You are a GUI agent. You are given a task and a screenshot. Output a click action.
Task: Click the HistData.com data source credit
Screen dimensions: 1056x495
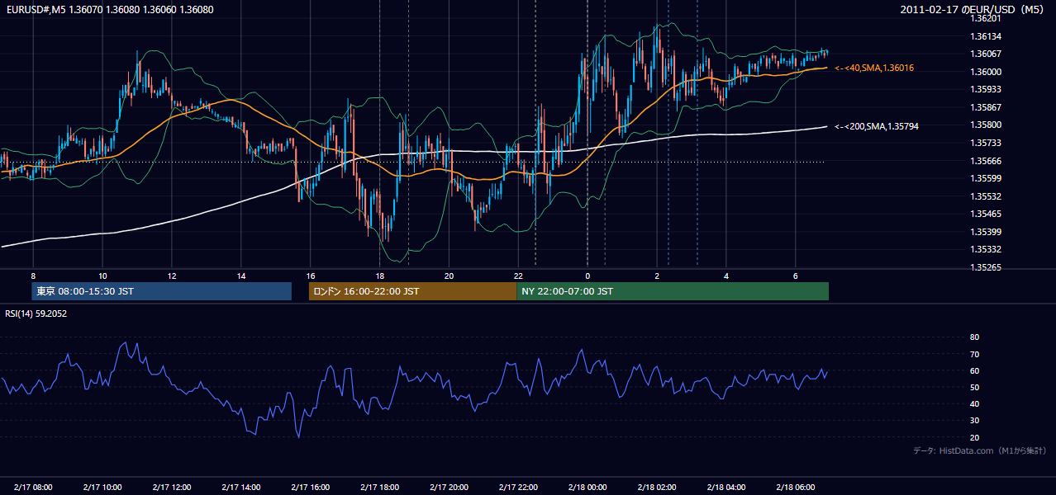click(x=980, y=450)
